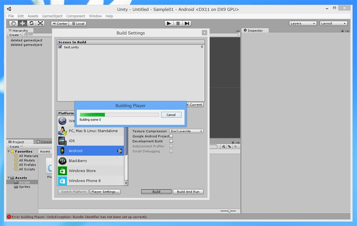Open the Scripts folder in Assets
The image size is (357, 226).
tap(22, 182)
